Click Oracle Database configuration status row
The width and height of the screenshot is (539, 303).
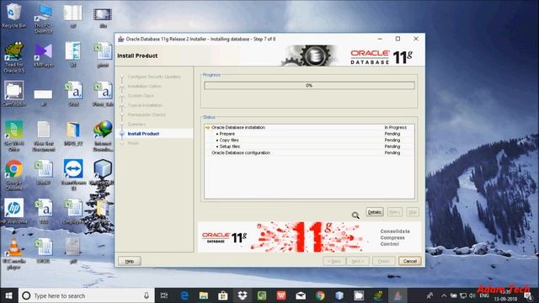coord(309,153)
